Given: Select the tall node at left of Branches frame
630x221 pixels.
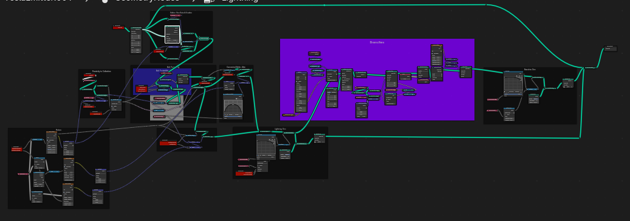Looking at the screenshot, I should click(301, 92).
